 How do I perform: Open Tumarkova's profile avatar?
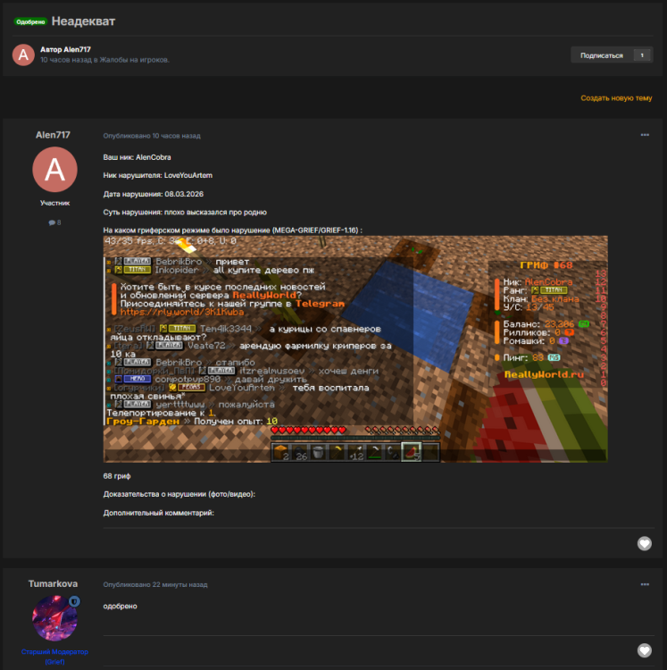click(54, 618)
